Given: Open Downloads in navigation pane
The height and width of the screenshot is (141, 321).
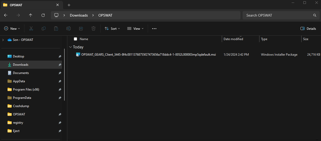Looking at the screenshot, I should 21,65.
